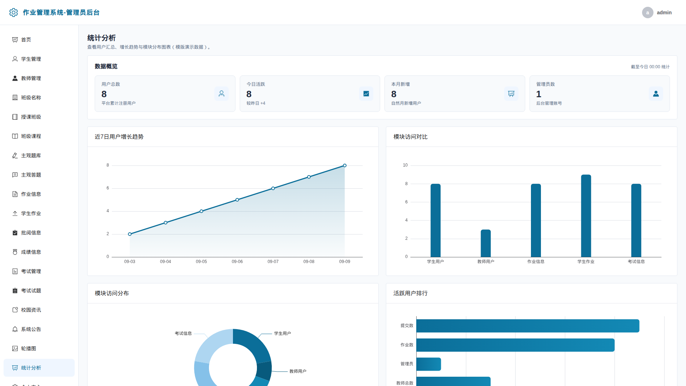This screenshot has height=386, width=686.
Task: Click the presentation icon in 本月新增 card
Action: point(511,94)
